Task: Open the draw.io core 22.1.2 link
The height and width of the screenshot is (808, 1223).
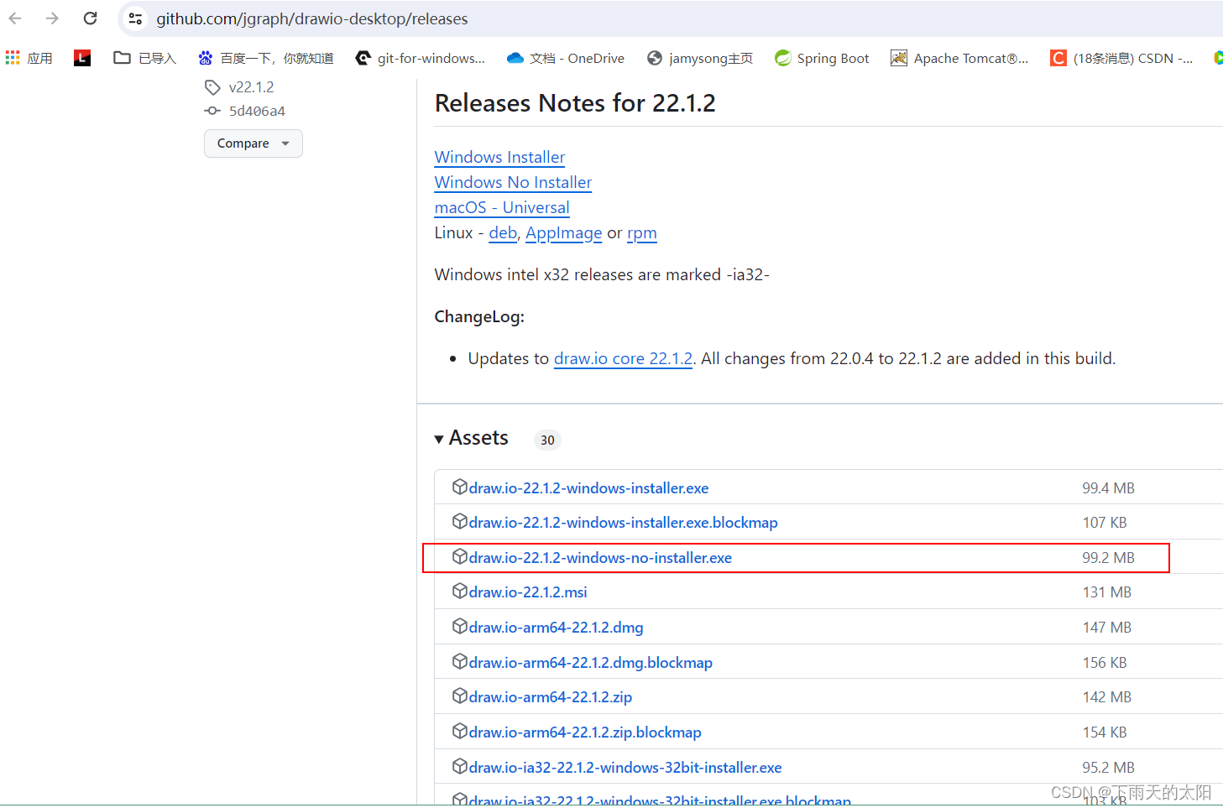Action: (x=623, y=358)
